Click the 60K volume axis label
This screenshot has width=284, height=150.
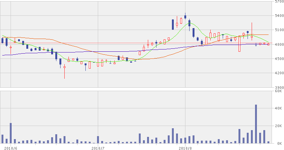pyautogui.click(x=279, y=91)
